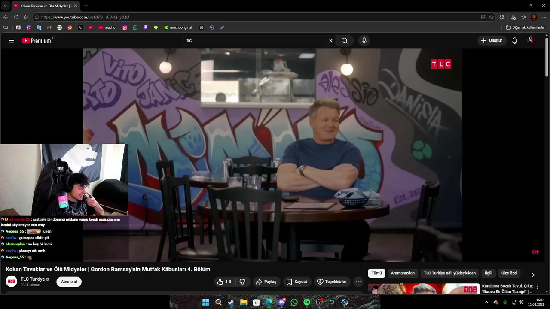Show hidden system tray icons
550x309 pixels.
pyautogui.click(x=486, y=302)
